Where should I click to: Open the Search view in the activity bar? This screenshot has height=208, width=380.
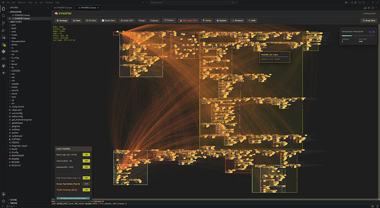[x=3, y=16]
